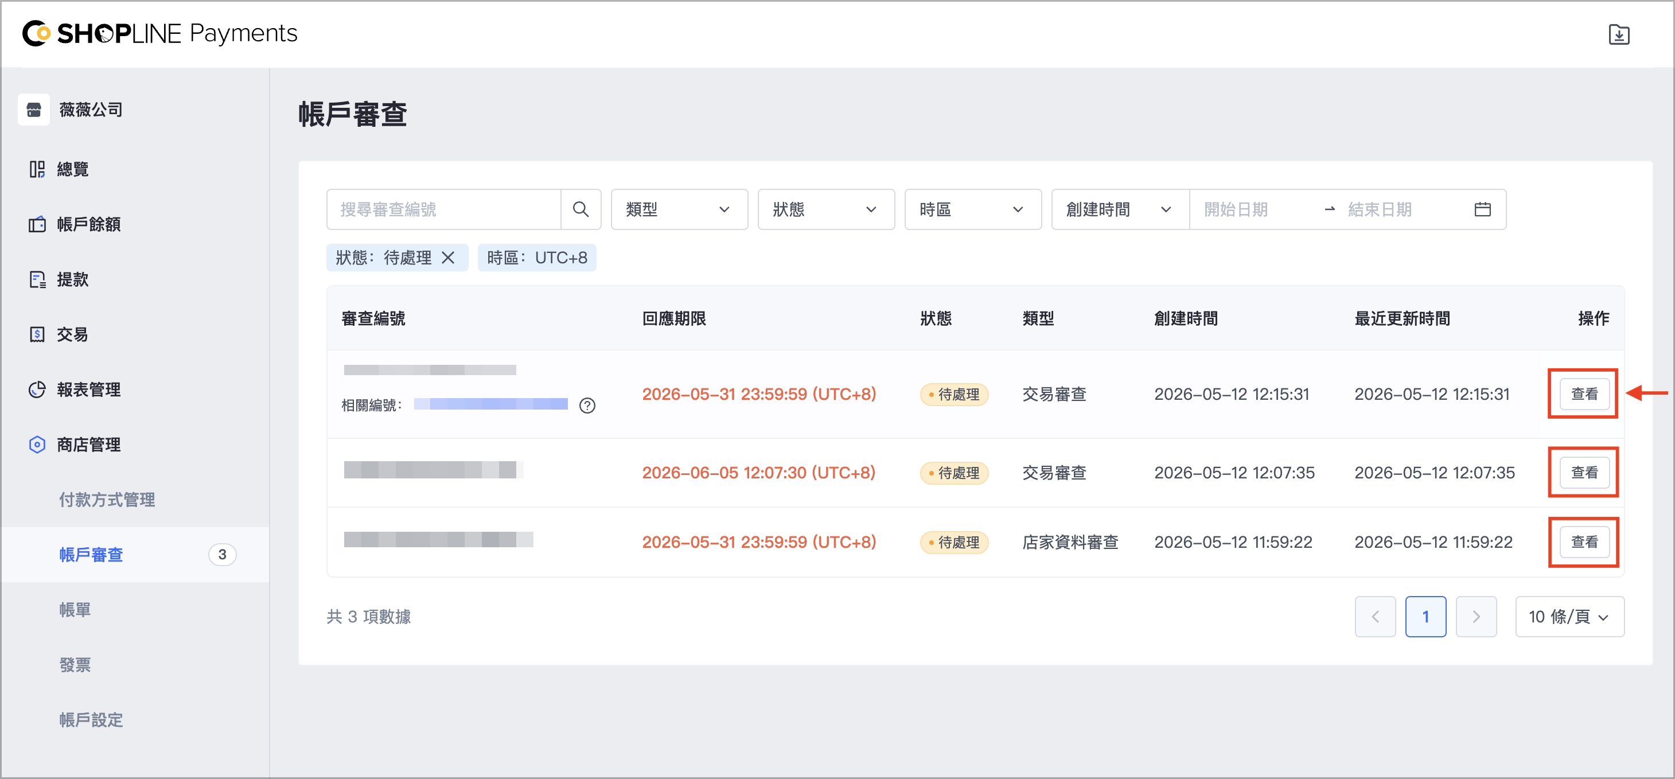Click the help icon beside 相關編號
1675x779 pixels.
[x=587, y=406]
